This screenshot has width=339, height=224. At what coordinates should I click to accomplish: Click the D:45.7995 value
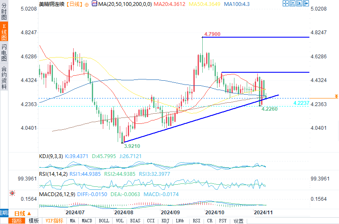coord(104,156)
